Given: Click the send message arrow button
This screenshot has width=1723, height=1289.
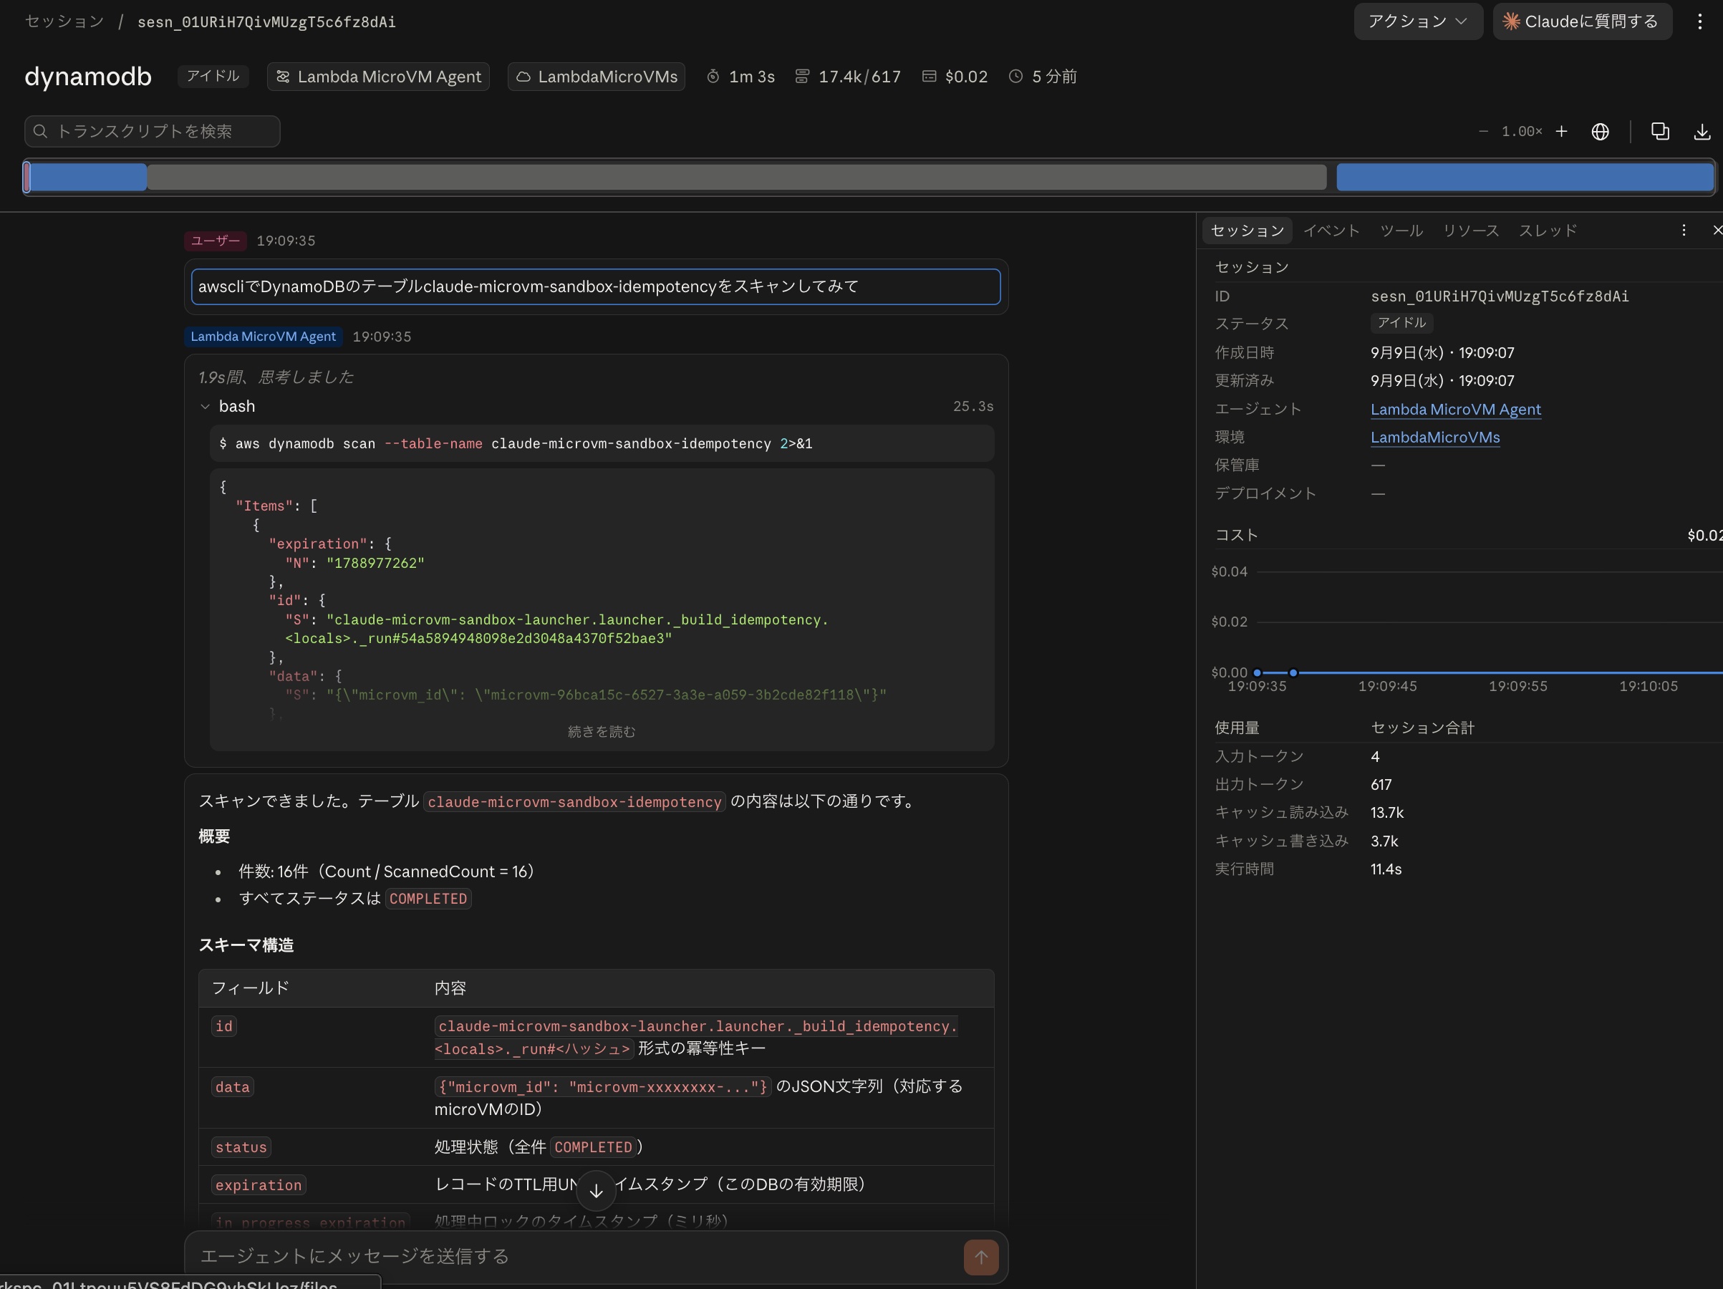Looking at the screenshot, I should [980, 1257].
